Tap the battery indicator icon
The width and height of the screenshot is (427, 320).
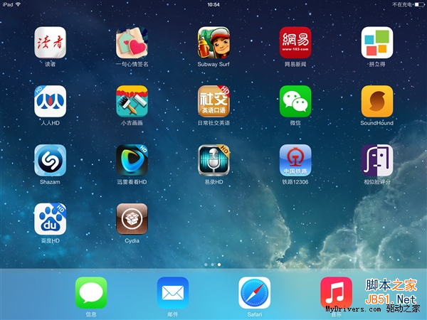(419, 5)
